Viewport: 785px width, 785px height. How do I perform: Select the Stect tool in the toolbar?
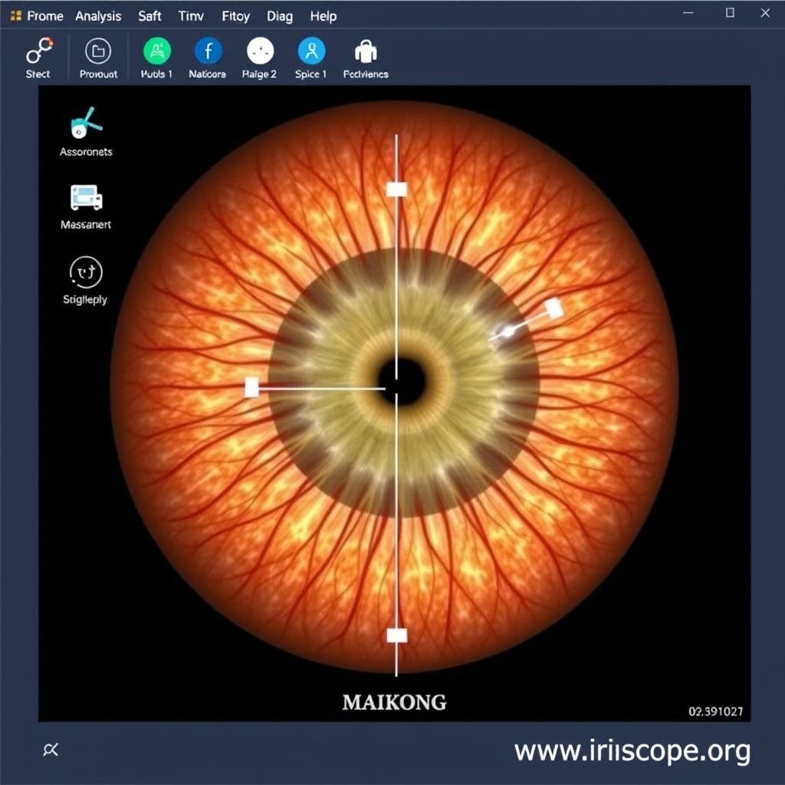click(x=38, y=54)
